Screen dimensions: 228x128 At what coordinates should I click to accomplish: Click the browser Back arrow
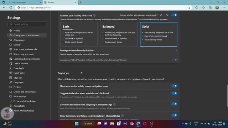4,7
